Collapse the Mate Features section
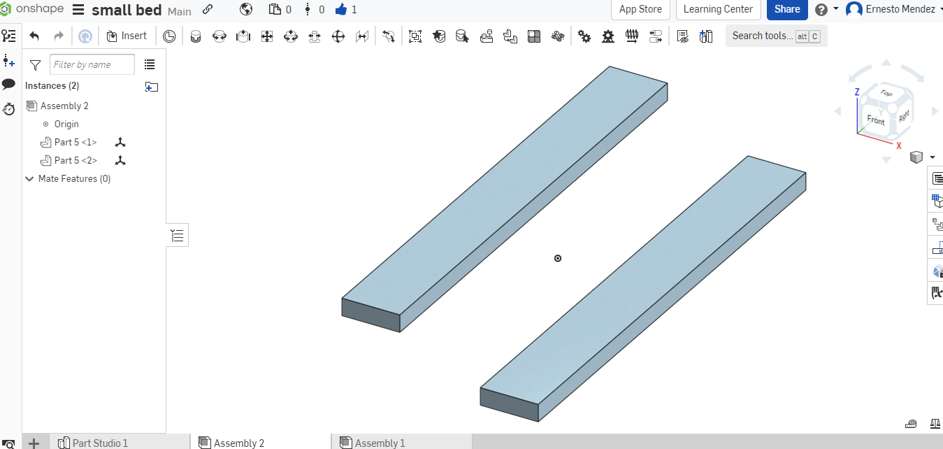The height and width of the screenshot is (449, 943). (x=29, y=178)
